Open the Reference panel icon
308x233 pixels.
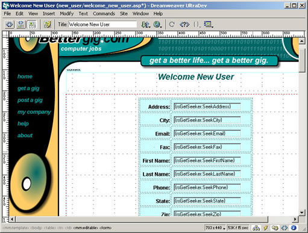tap(184, 25)
